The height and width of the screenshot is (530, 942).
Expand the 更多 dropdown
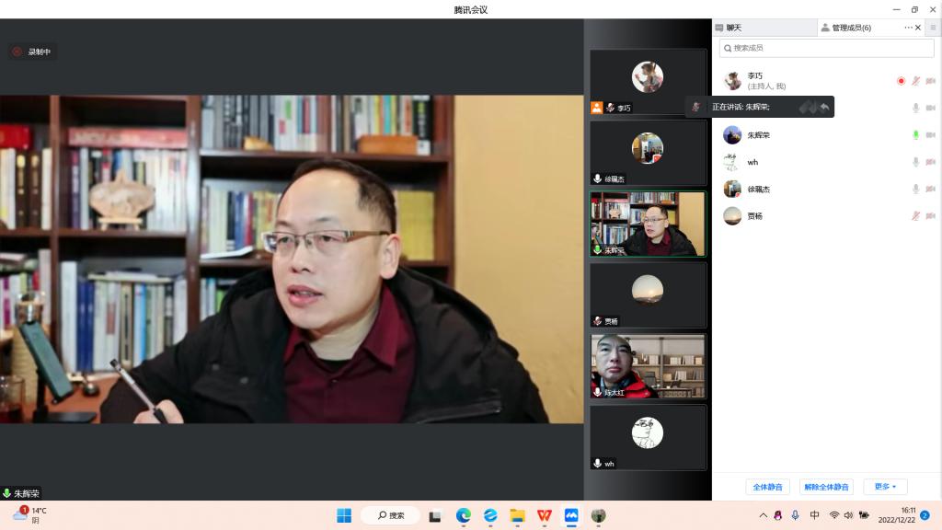885,487
